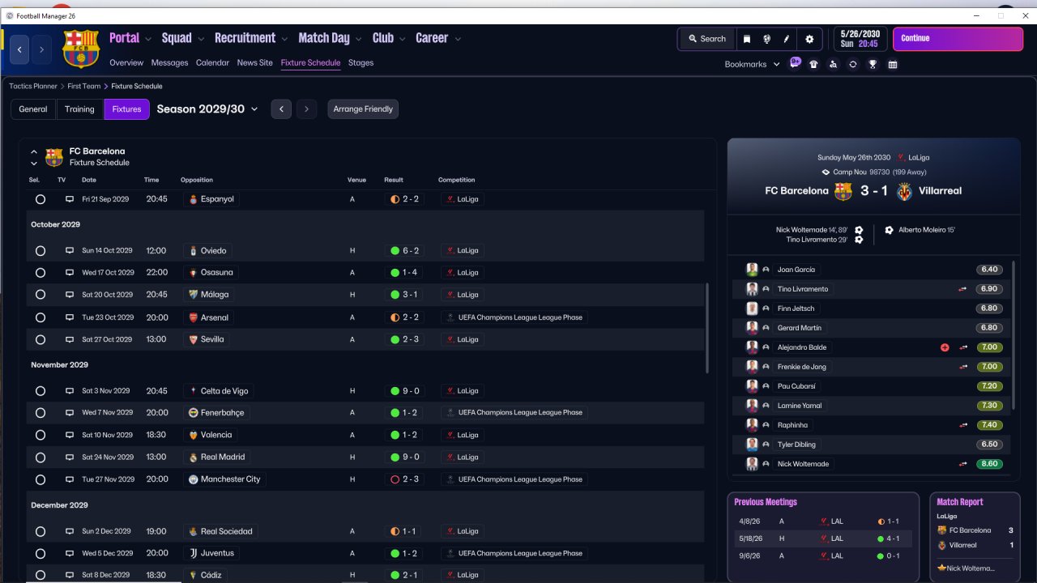Image resolution: width=1037 pixels, height=583 pixels.
Task: Open the 9+ notifications chat icon
Action: click(795, 63)
